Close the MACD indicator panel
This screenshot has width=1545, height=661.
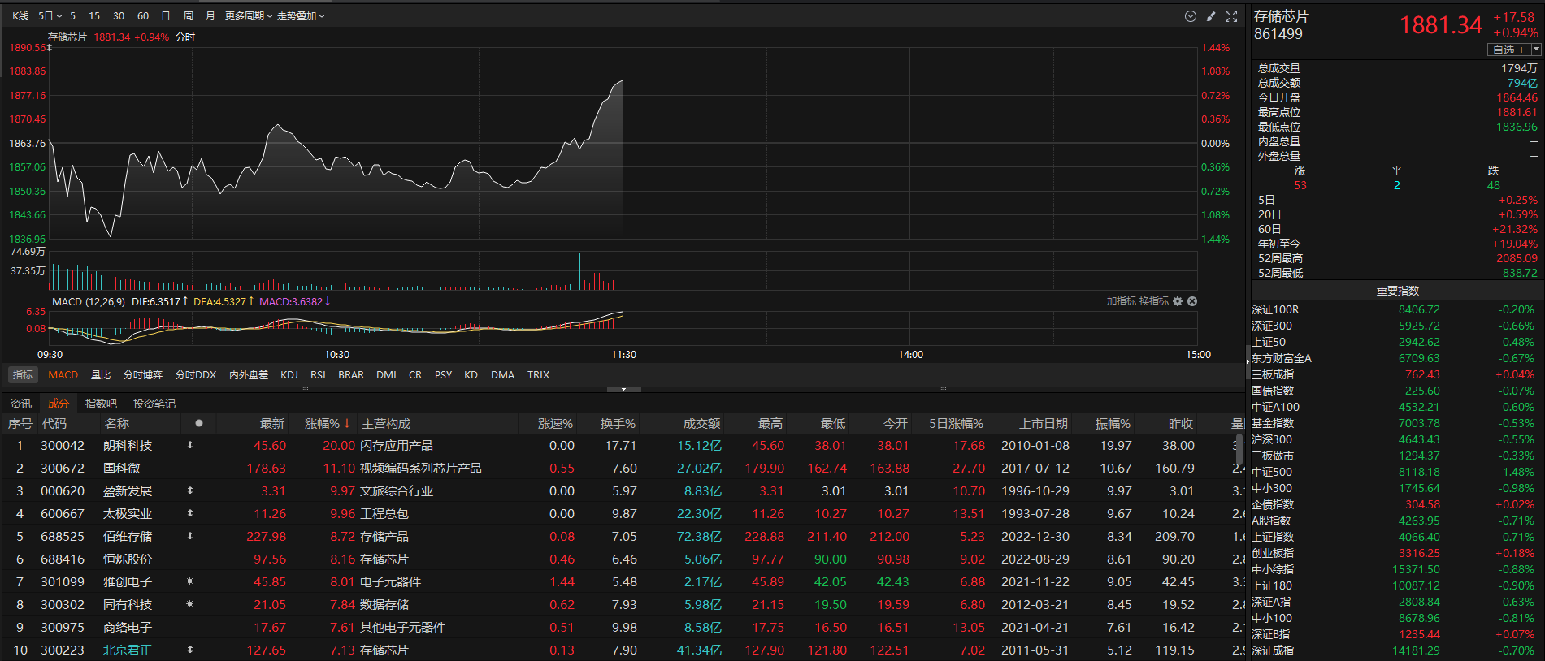(x=1192, y=301)
